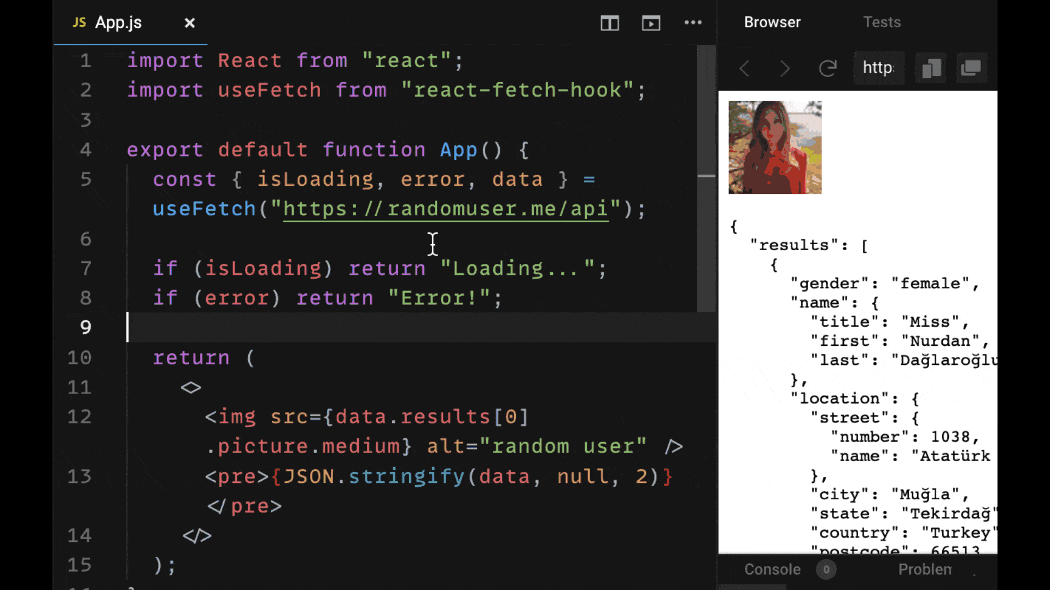This screenshot has height=590, width=1050.
Task: Click the preview window icon in editor toolbar
Action: click(651, 23)
